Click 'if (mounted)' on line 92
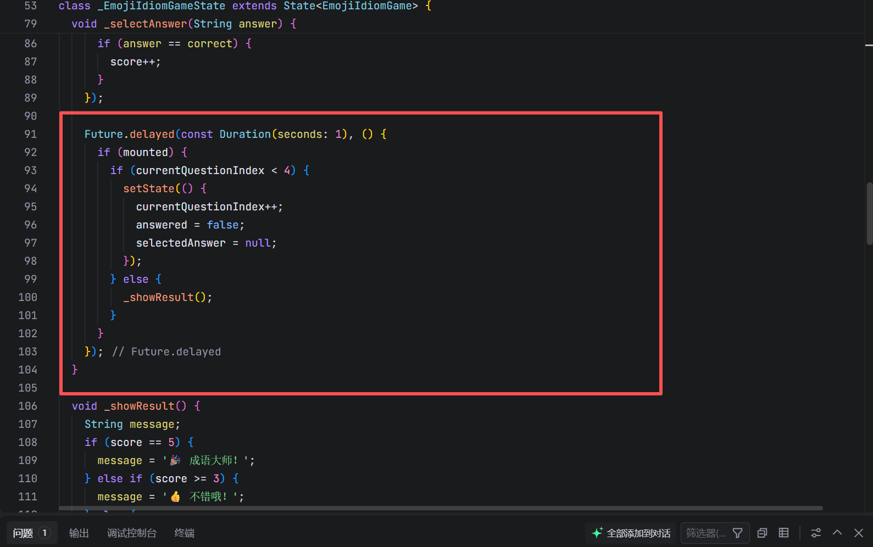 [x=136, y=152]
